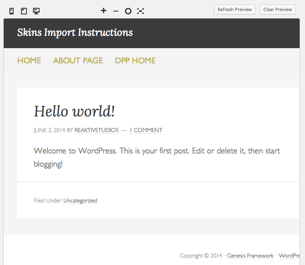Viewport: 305px width, 265px height.
Task: Open the Uncategorized category link
Action: coord(80,200)
